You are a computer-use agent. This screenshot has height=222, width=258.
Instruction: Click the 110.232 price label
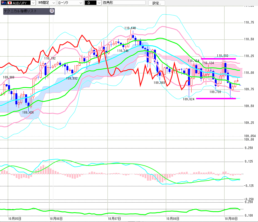pyautogui.click(x=222, y=56)
